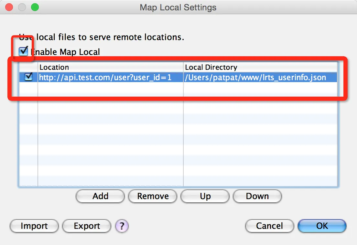The image size is (357, 245).
Task: Click the Add button to create a mapping
Action: coord(100,196)
